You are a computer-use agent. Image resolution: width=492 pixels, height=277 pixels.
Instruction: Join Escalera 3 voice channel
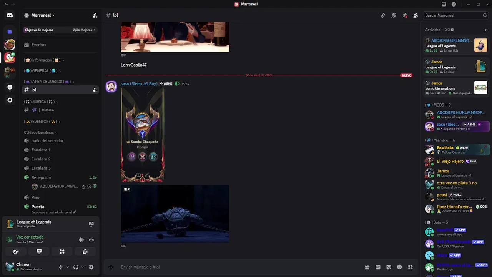click(60, 168)
